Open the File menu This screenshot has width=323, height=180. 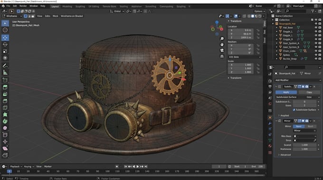[8, 6]
